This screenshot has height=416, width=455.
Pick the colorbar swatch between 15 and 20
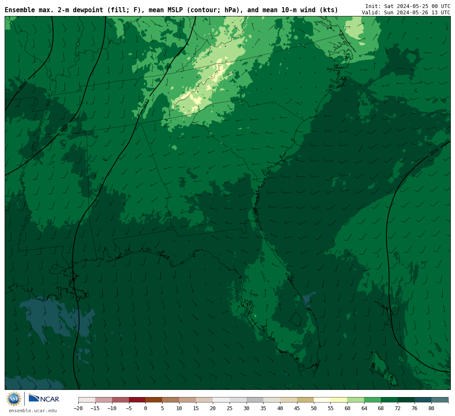[204, 400]
